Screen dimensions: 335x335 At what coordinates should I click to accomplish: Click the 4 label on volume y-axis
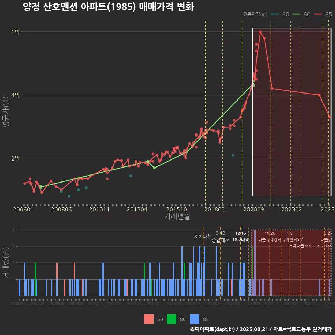[x=13, y=230]
